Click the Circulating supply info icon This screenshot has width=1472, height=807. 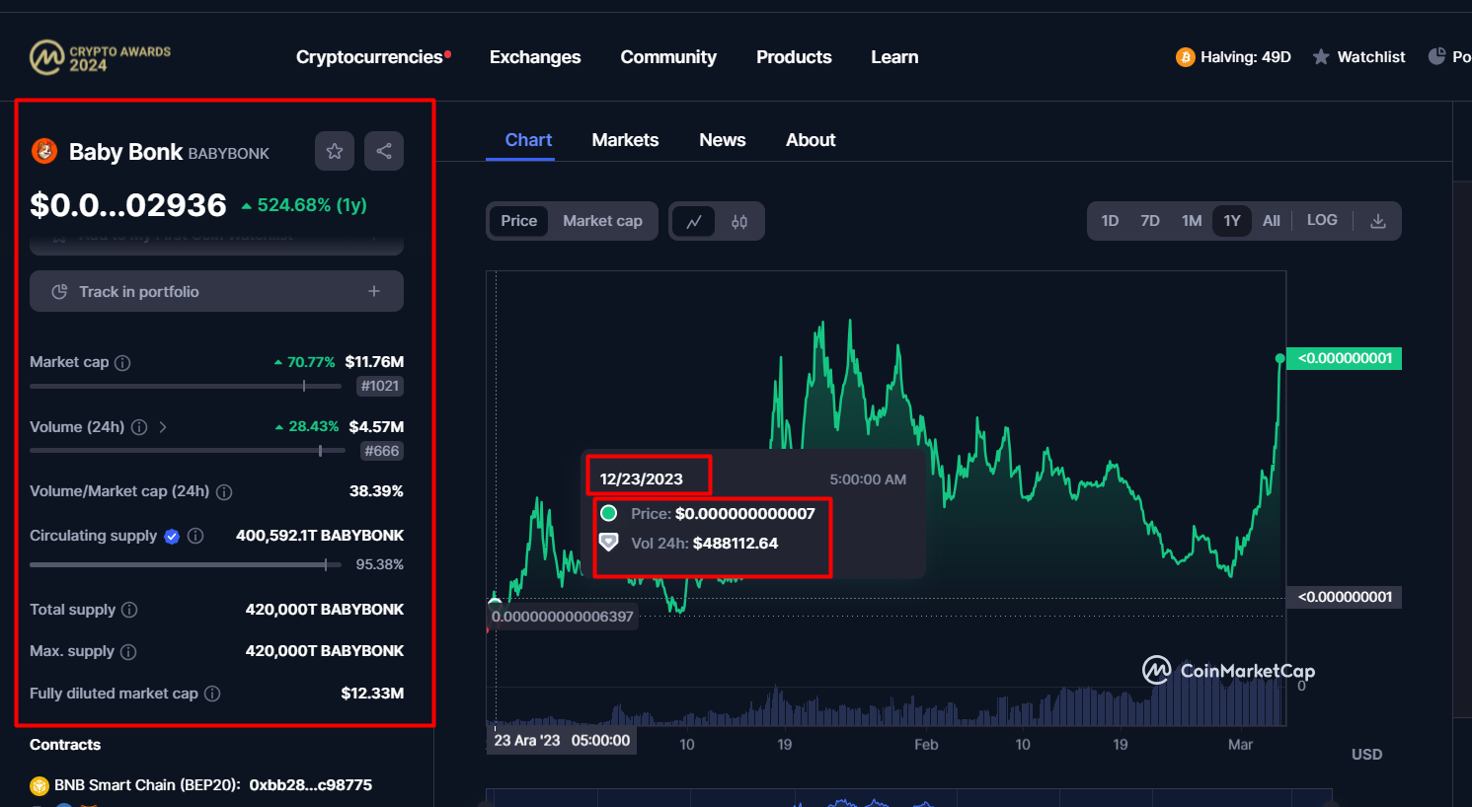(x=195, y=536)
